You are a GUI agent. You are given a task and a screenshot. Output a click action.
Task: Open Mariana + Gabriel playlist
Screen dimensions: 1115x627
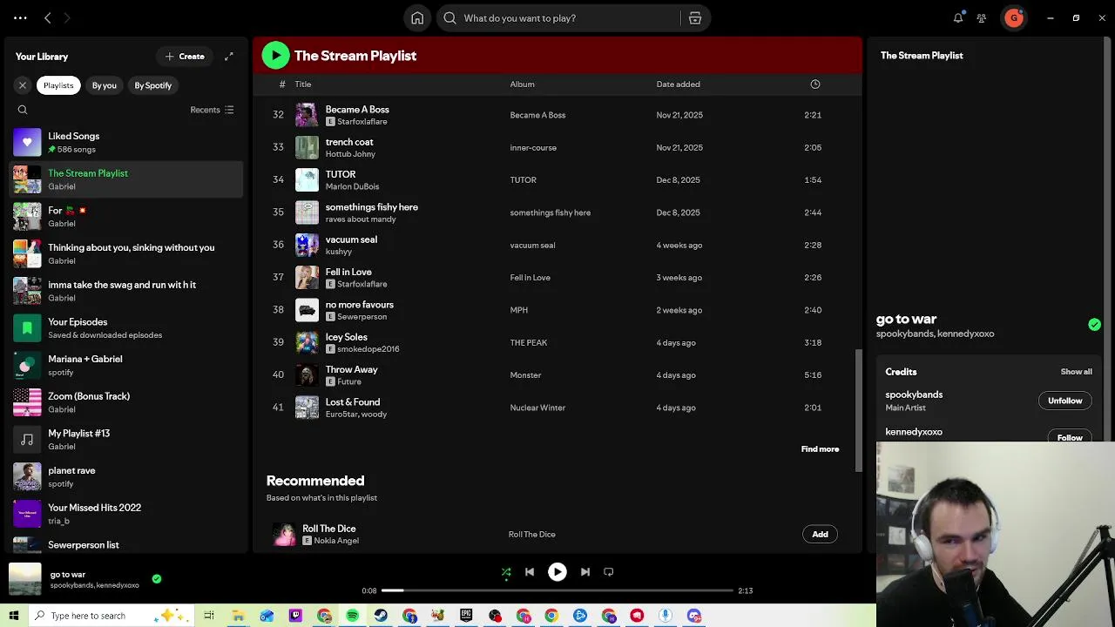(126, 365)
